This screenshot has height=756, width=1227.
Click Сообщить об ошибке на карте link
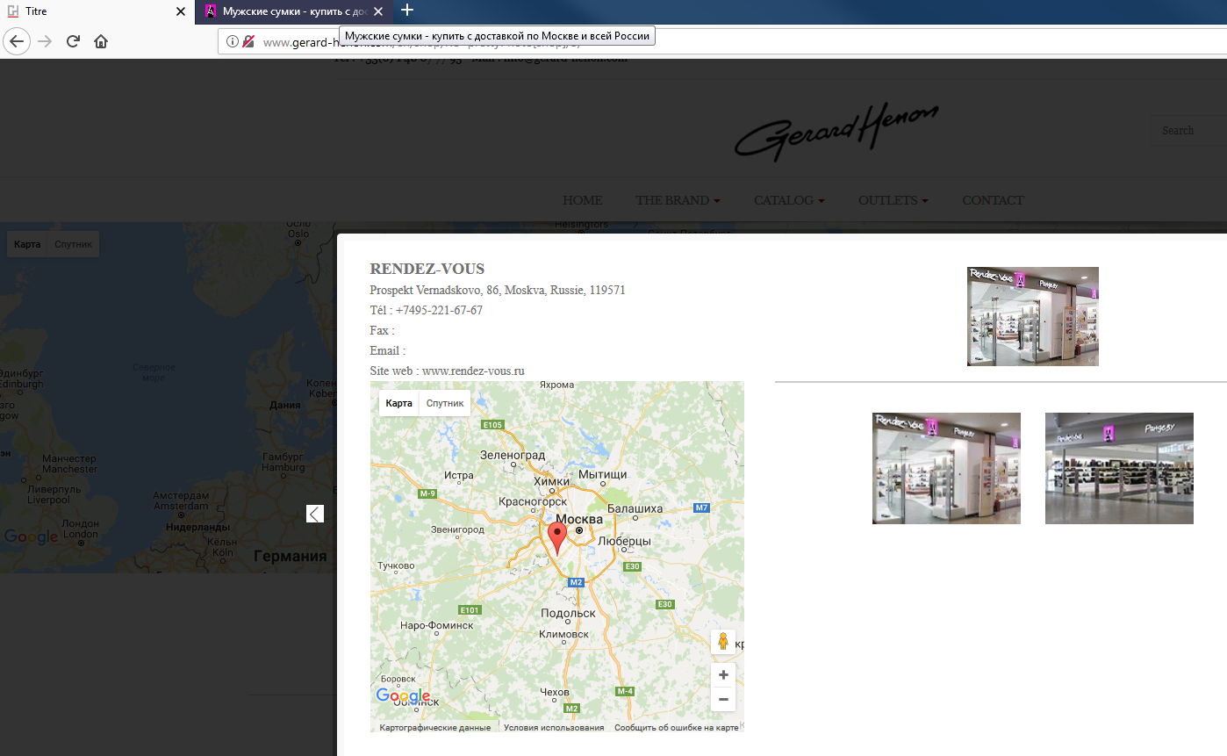click(676, 727)
